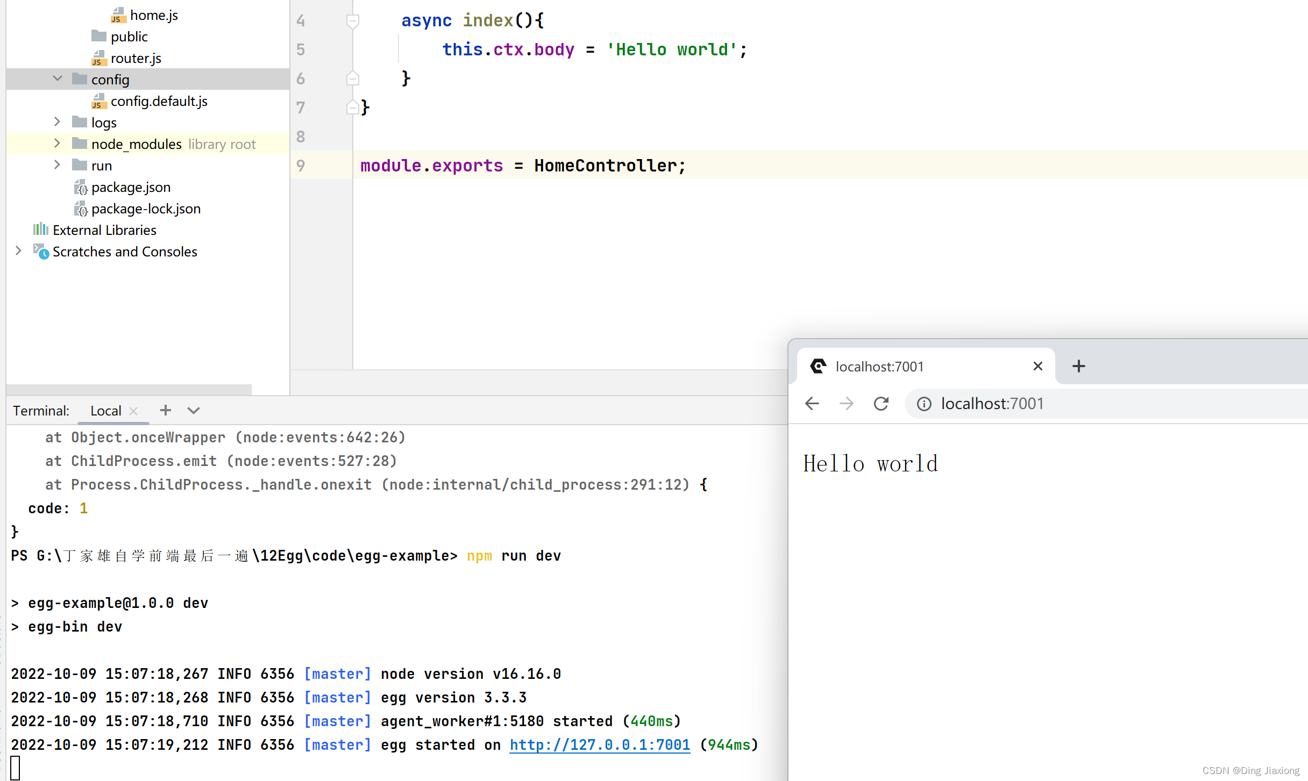Click fold end marker on line 6

coord(353,78)
